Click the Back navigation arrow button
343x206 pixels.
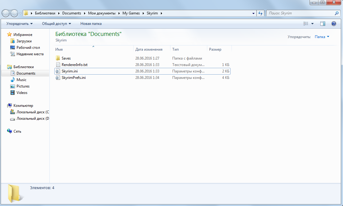[x=6, y=13]
